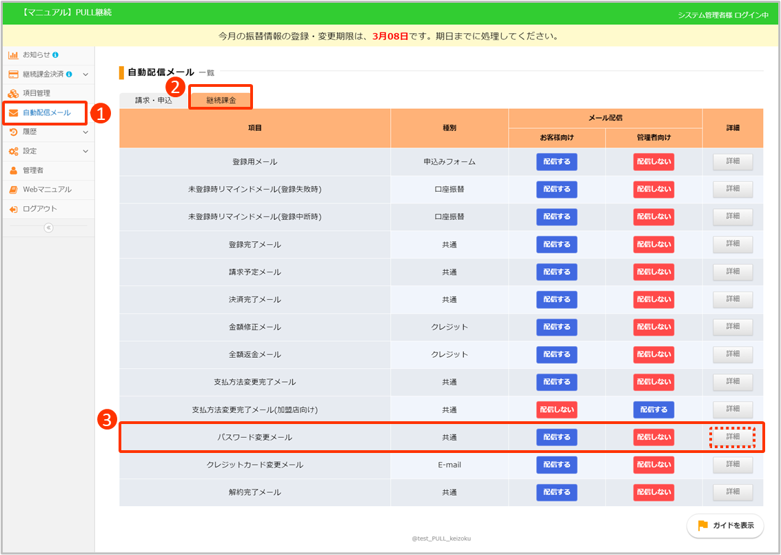Click the Webマニュアル book icon
This screenshot has height=555, width=781.
pyautogui.click(x=13, y=190)
